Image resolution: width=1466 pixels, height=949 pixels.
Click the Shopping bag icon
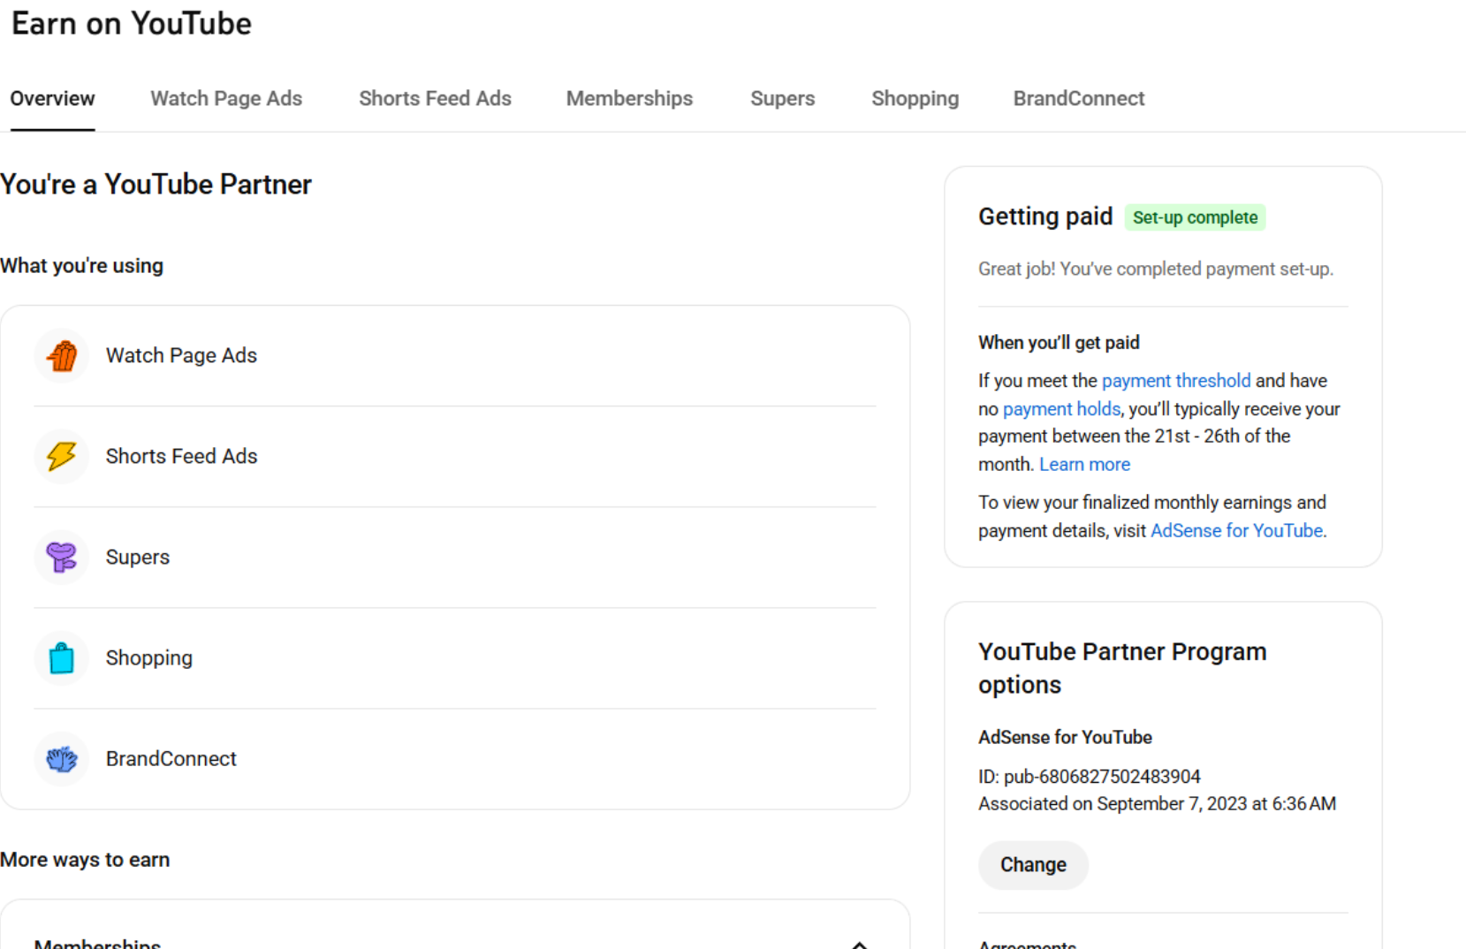(x=62, y=658)
